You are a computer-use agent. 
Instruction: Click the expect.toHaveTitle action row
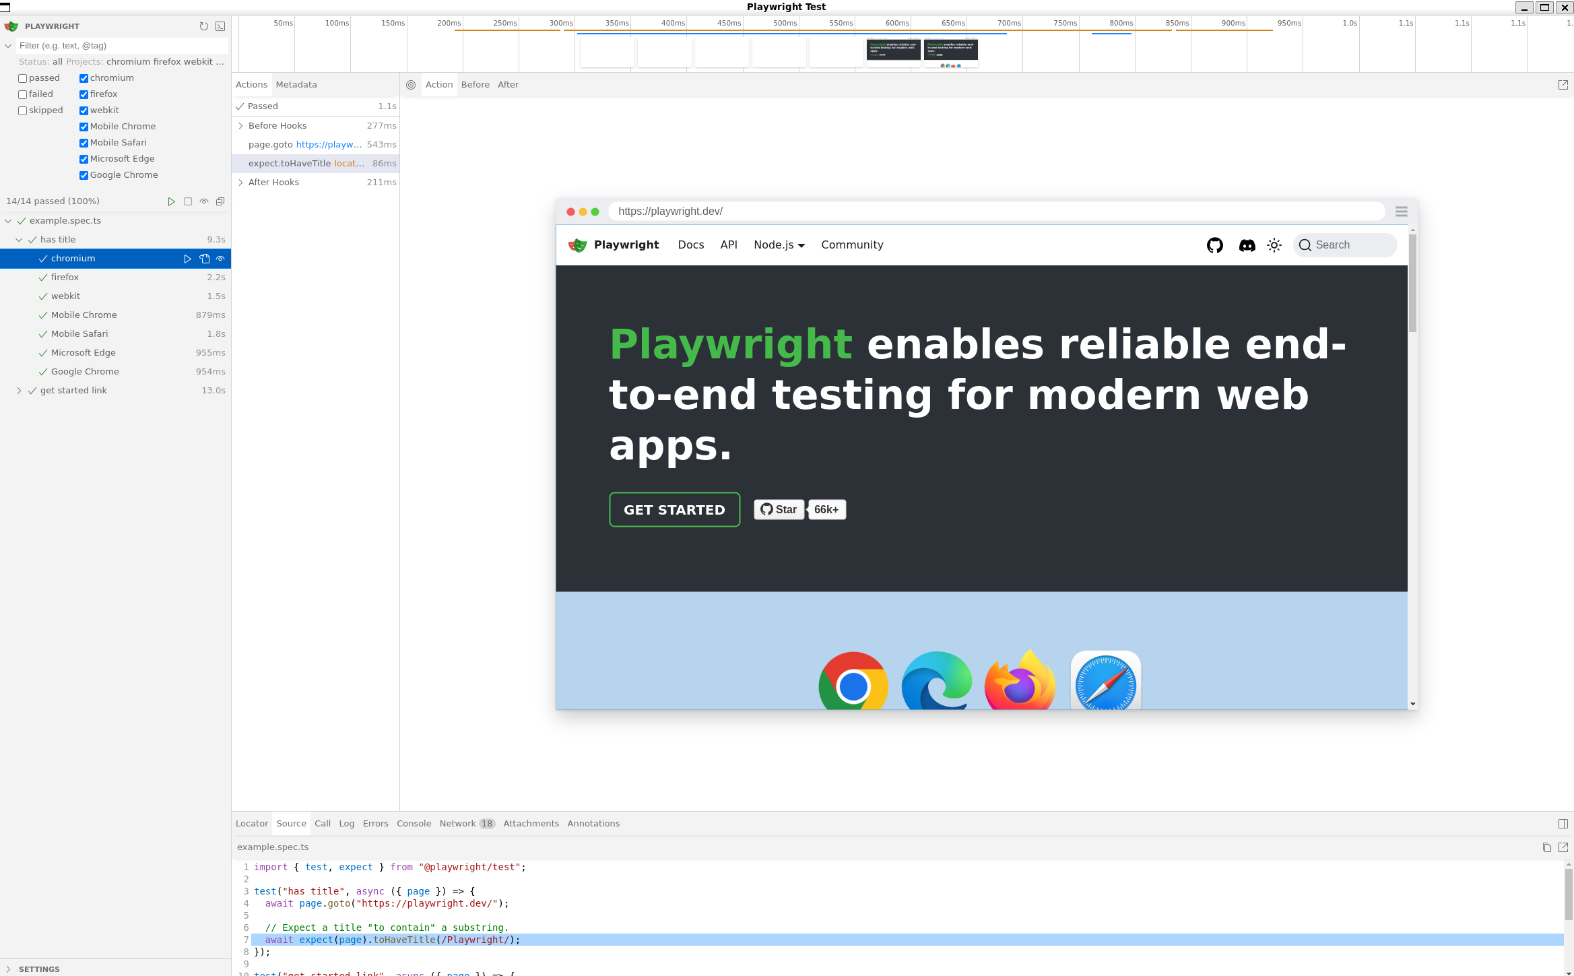coord(316,163)
